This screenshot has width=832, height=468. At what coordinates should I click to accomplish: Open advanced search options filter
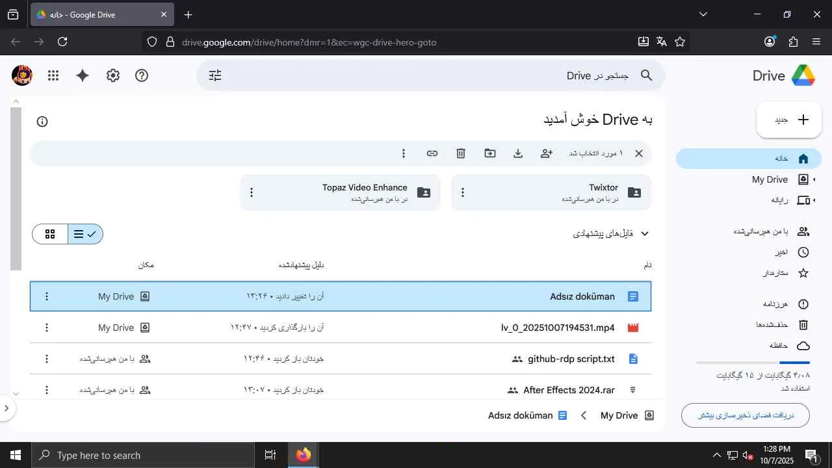215,75
